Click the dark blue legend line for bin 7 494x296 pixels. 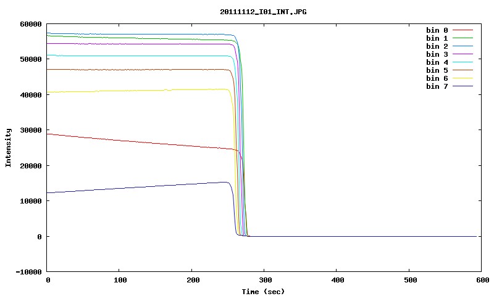pos(463,86)
